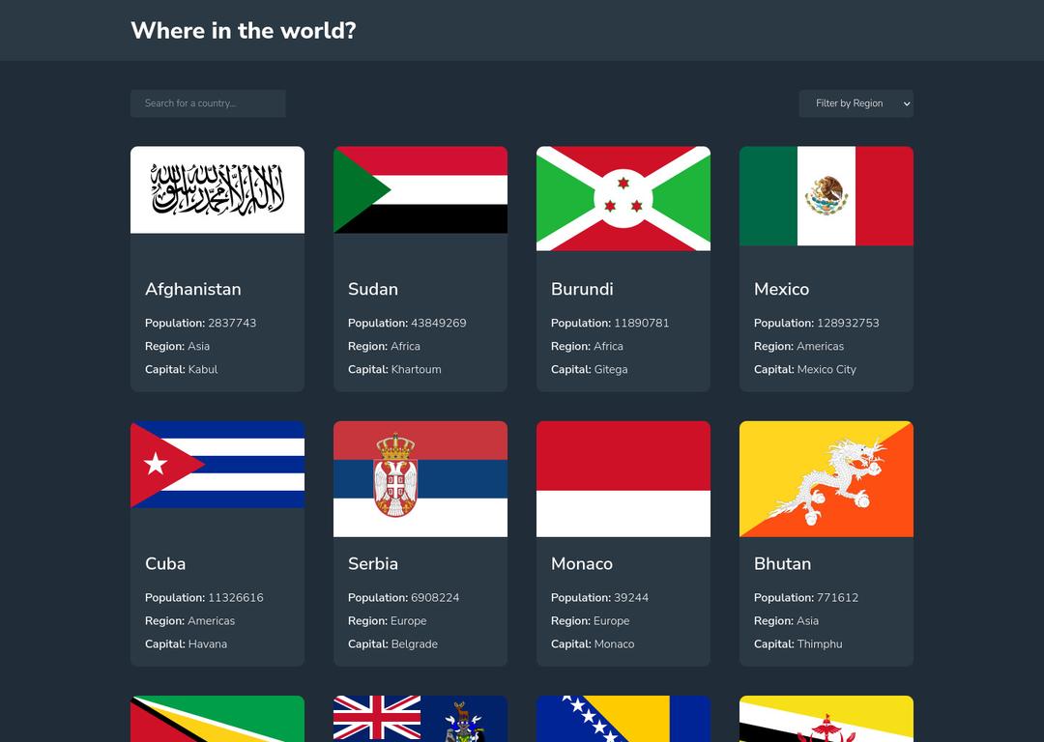Click the Cuba country name heading
Viewport: 1044px width, 742px height.
(x=165, y=563)
